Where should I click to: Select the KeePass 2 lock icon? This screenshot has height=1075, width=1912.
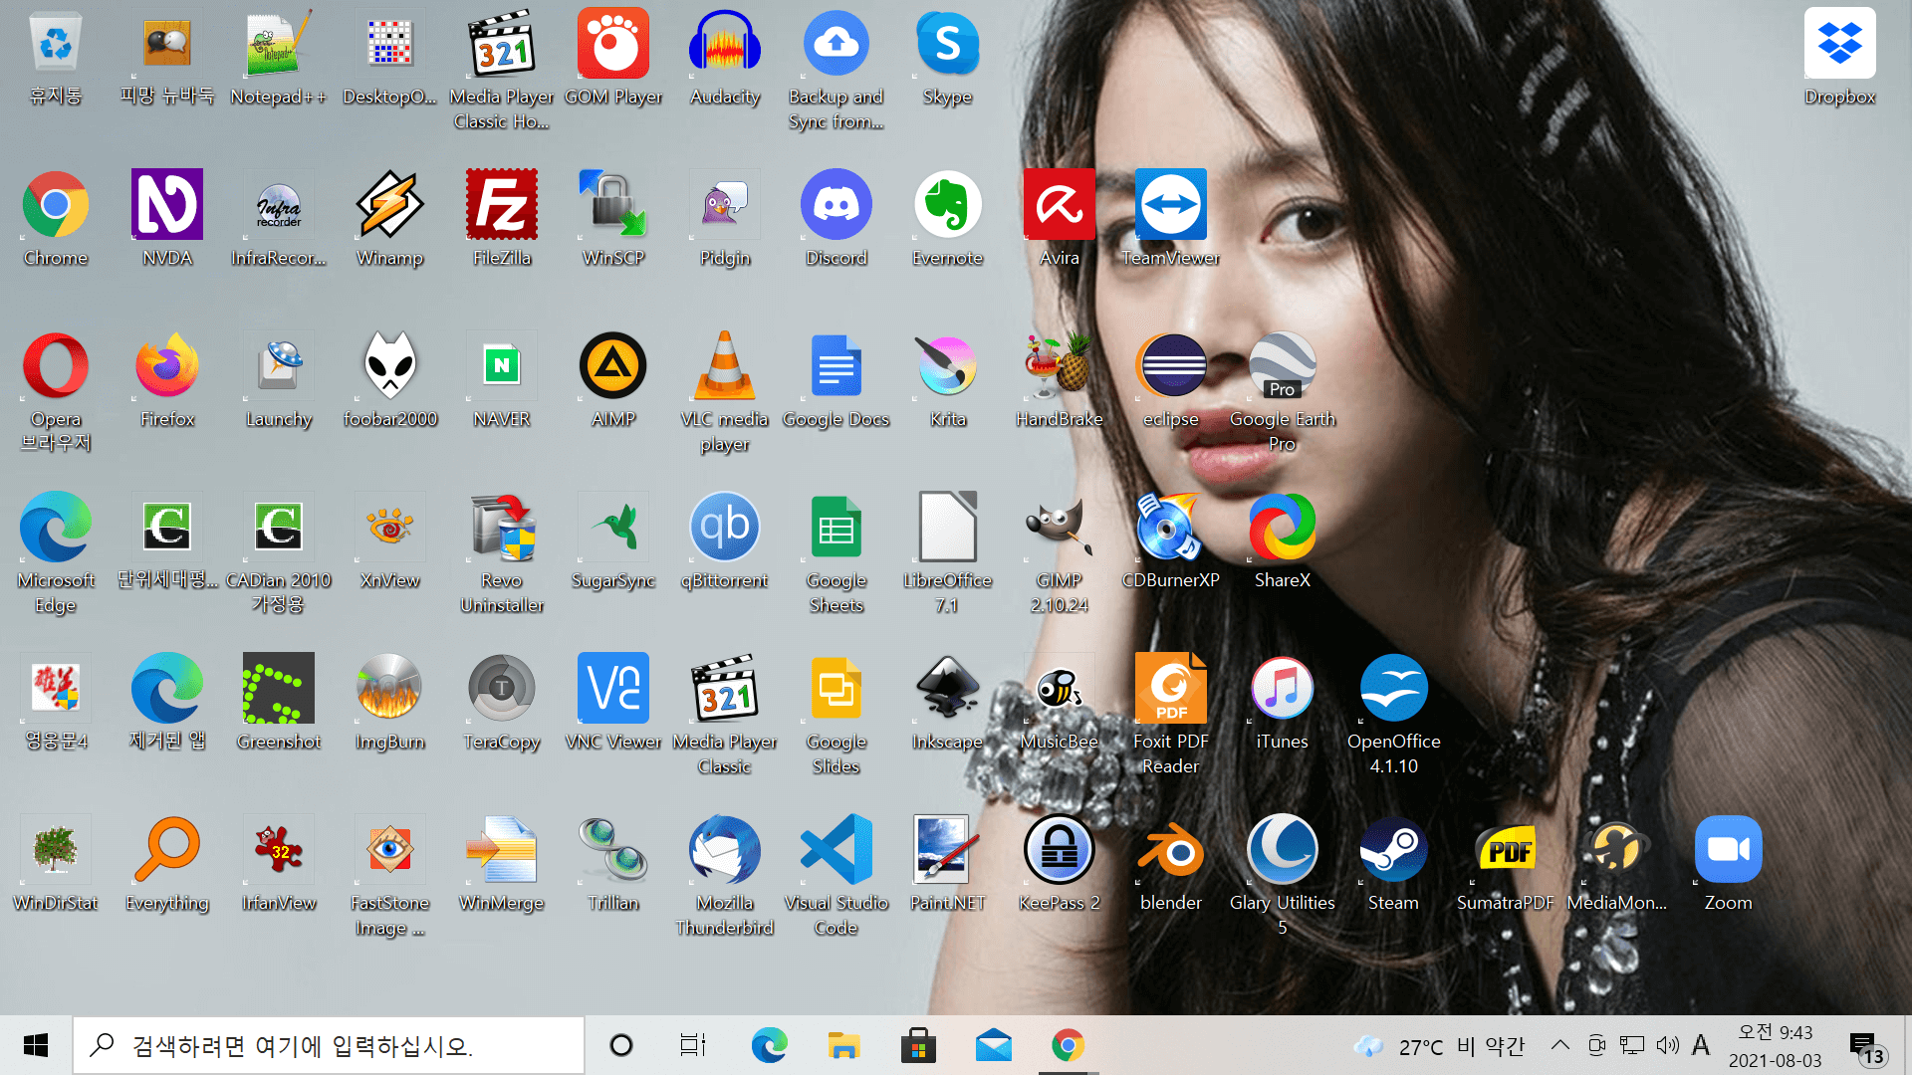(x=1060, y=864)
